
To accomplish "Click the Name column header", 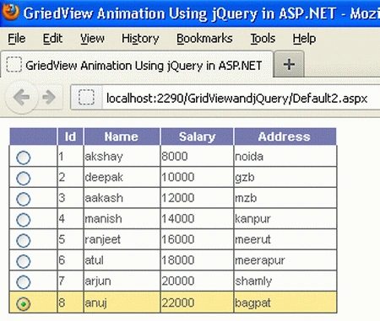I will coord(122,136).
